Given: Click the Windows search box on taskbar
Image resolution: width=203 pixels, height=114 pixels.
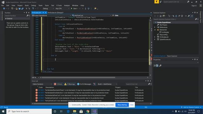Looking at the screenshot, I should tap(29, 111).
